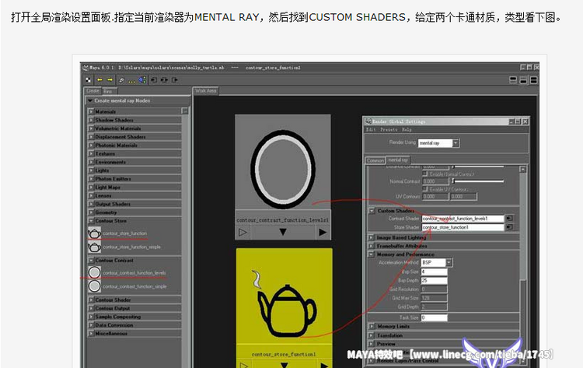This screenshot has width=583, height=368.
Task: Click the middle panel layout icon at top right
Action: (x=523, y=80)
